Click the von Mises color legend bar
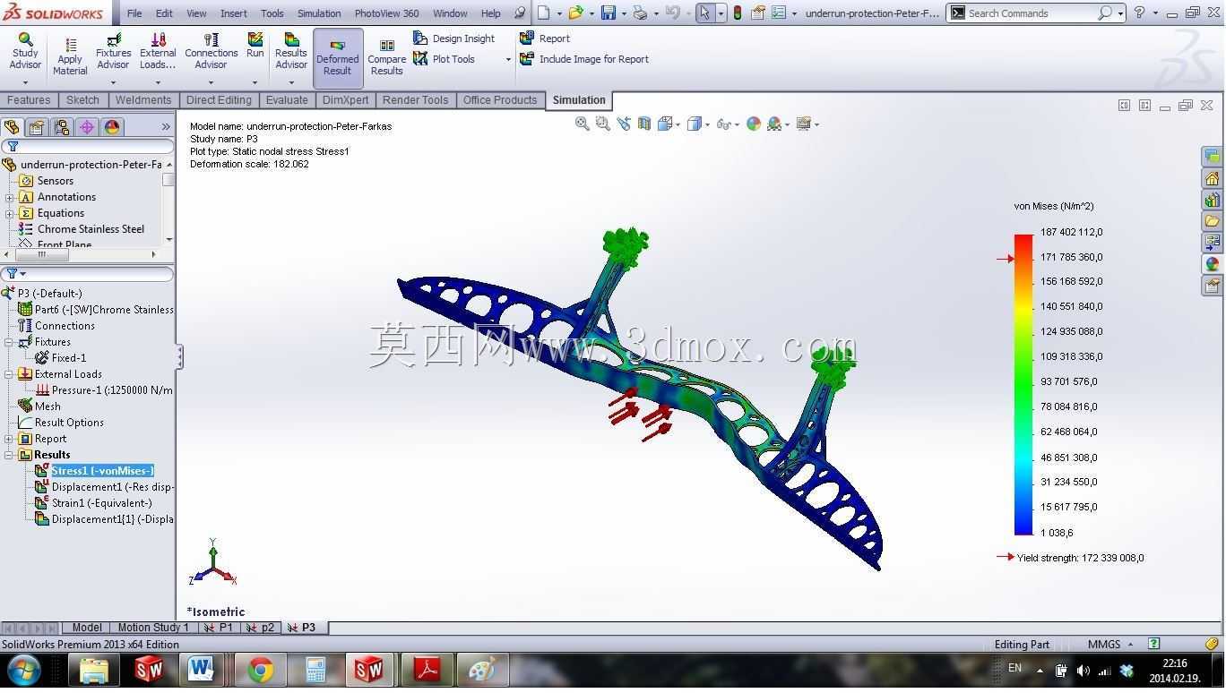The width and height of the screenshot is (1226, 693). click(x=1023, y=384)
